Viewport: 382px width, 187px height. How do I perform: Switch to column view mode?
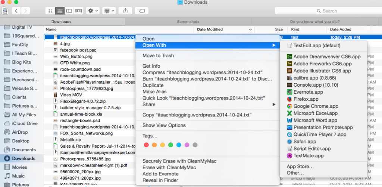click(69, 11)
